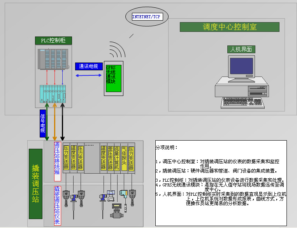Click the green GPRS无线通讯模块 box
The image size is (297, 228).
point(113,78)
